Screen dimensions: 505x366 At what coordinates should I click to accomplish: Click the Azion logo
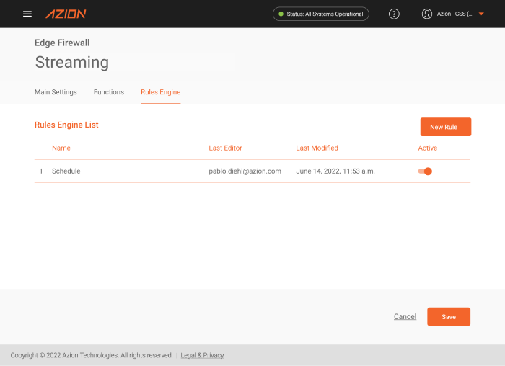pyautogui.click(x=66, y=14)
